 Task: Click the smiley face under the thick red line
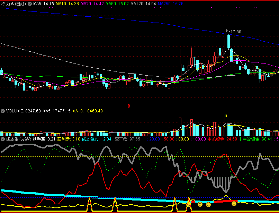click(x=234, y=204)
